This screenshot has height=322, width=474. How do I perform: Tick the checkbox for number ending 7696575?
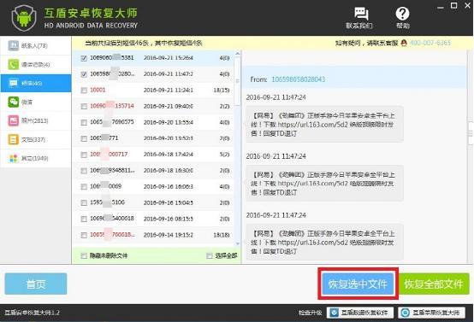point(84,122)
